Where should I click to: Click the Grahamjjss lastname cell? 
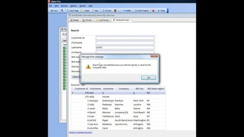click(108, 100)
